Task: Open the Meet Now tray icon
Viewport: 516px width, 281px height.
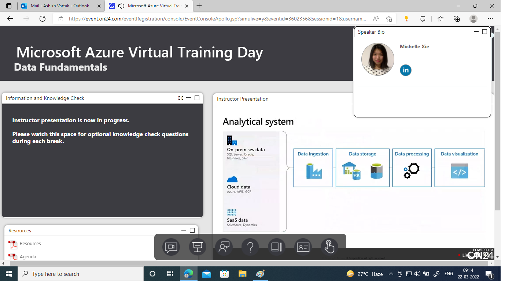Action: (x=400, y=274)
